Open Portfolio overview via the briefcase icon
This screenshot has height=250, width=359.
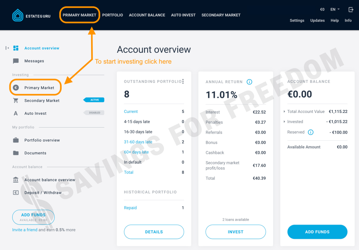[x=15, y=140]
